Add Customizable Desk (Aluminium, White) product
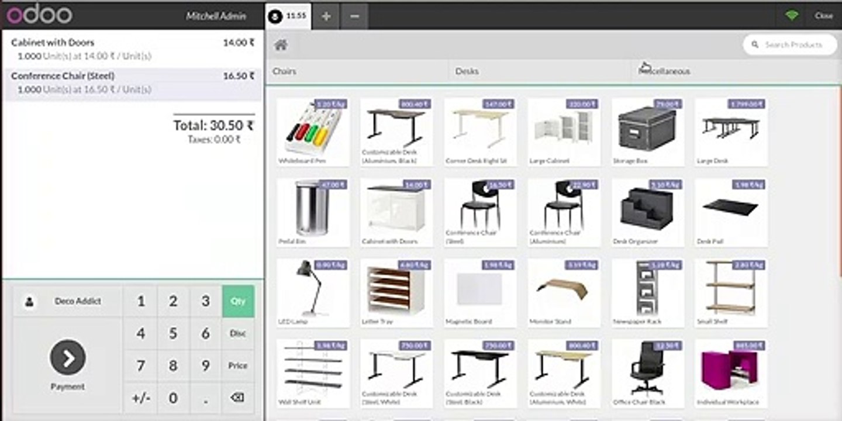 click(564, 374)
